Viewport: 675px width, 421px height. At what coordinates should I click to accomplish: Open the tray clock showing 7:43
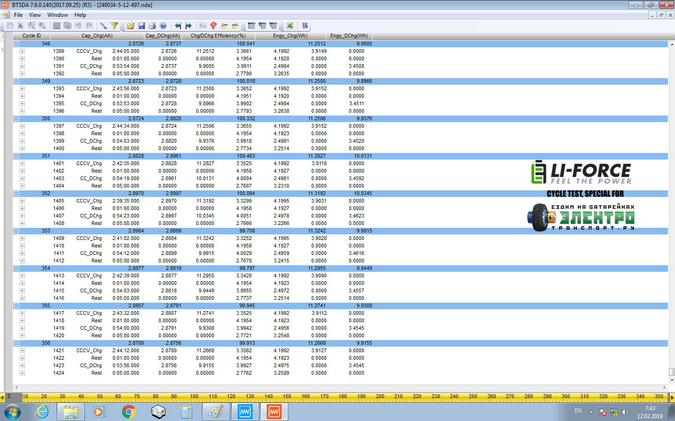[x=650, y=412]
